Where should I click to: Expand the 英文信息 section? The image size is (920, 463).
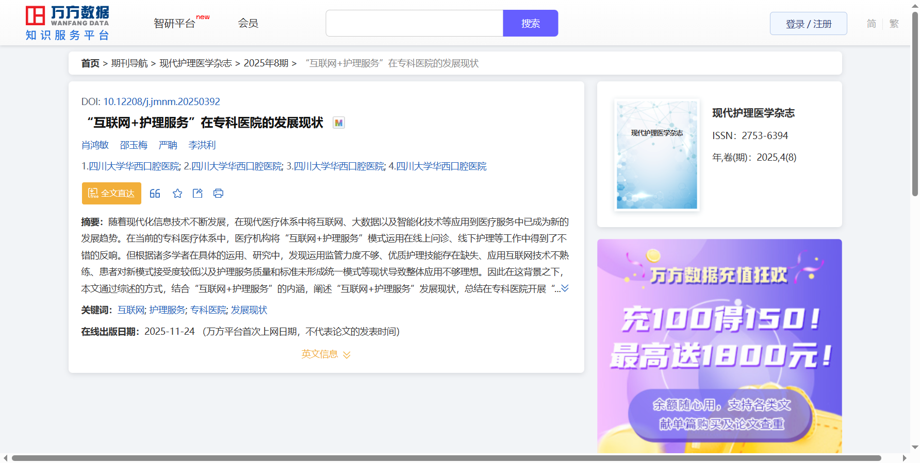coord(326,354)
